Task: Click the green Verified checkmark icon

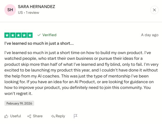Action: click(x=39, y=35)
